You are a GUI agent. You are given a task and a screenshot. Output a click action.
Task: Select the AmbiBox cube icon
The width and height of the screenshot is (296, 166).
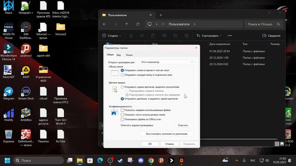coord(26,114)
